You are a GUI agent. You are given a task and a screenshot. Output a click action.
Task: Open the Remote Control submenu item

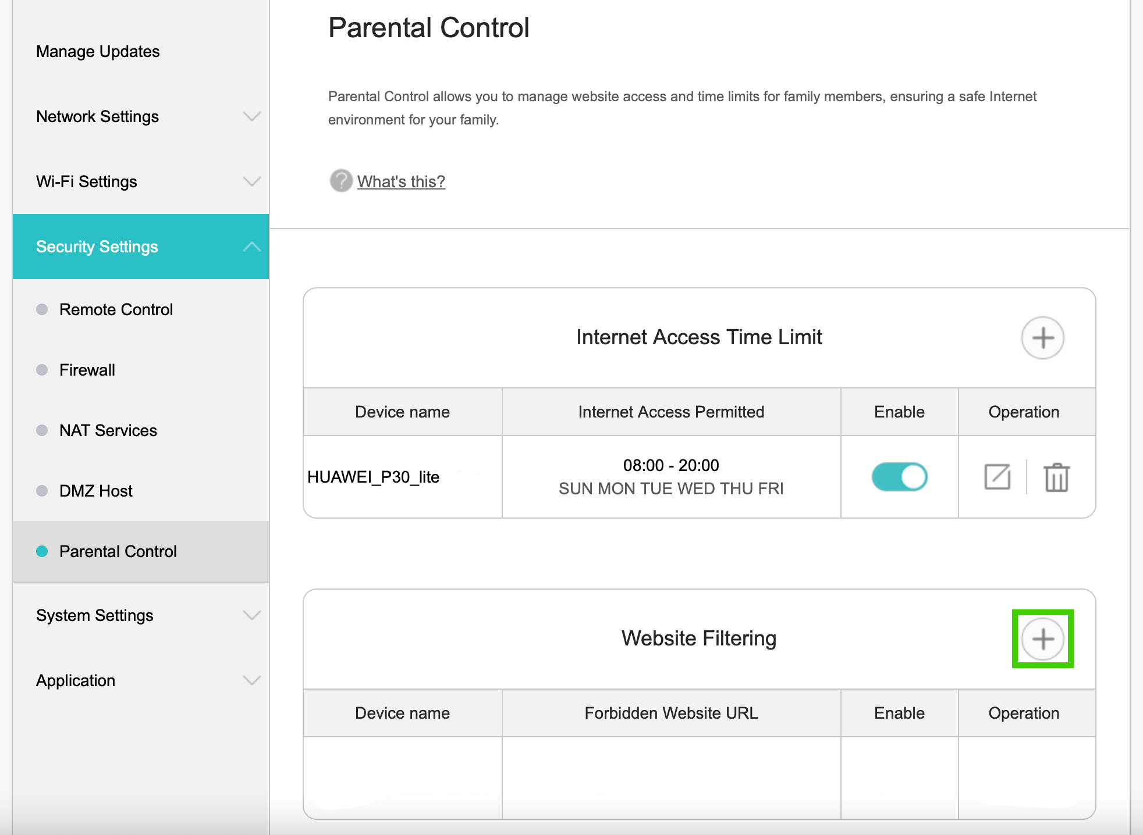click(116, 309)
